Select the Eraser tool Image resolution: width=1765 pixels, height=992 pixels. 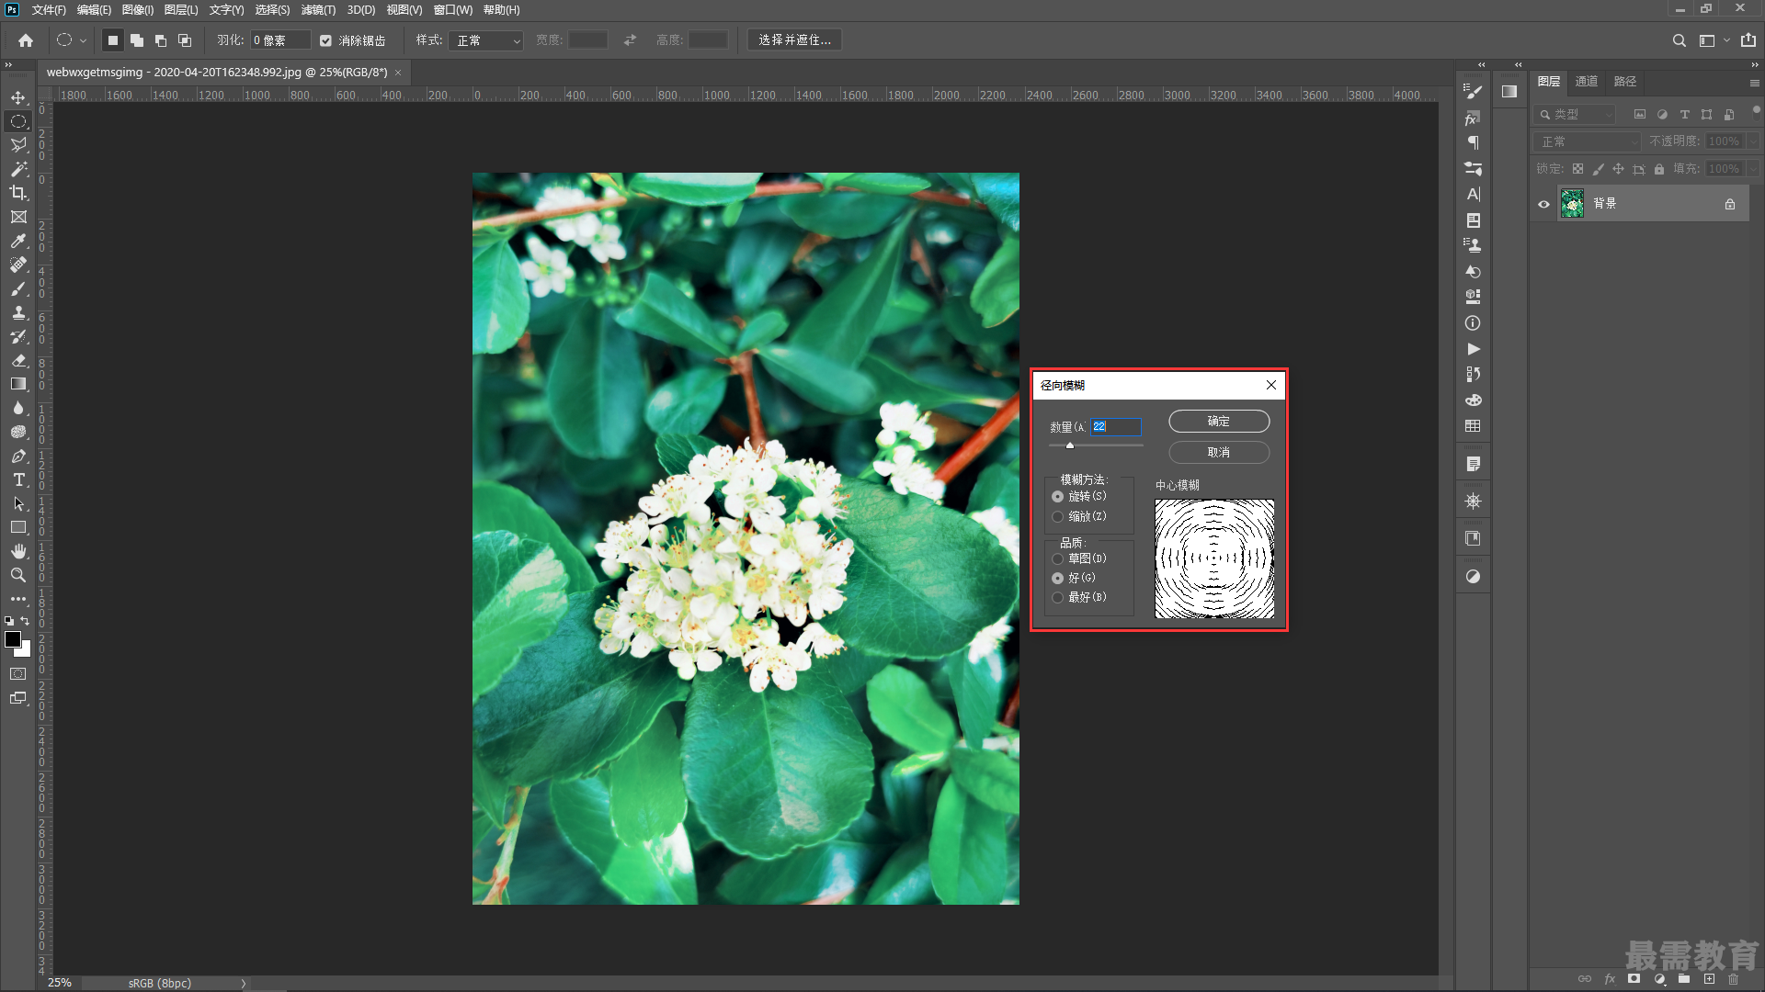pyautogui.click(x=18, y=360)
